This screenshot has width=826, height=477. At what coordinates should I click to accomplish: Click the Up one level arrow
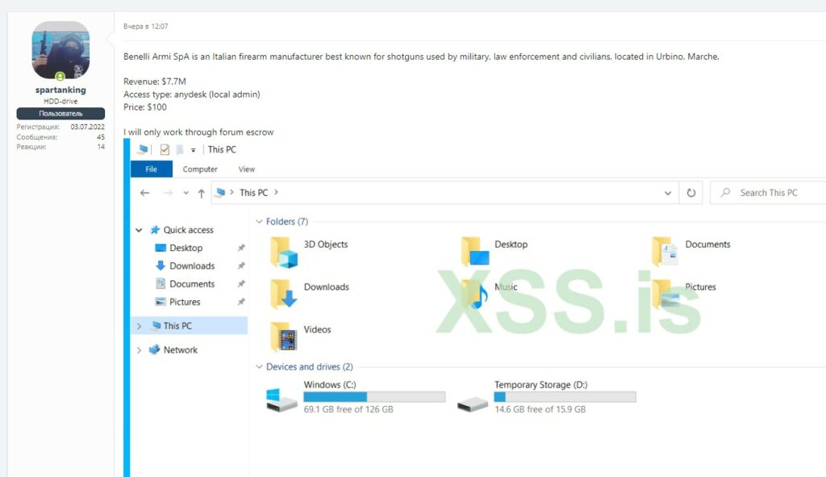tap(202, 194)
